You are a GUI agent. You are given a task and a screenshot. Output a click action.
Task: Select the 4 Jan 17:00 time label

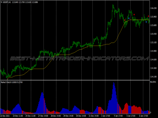(118, 116)
